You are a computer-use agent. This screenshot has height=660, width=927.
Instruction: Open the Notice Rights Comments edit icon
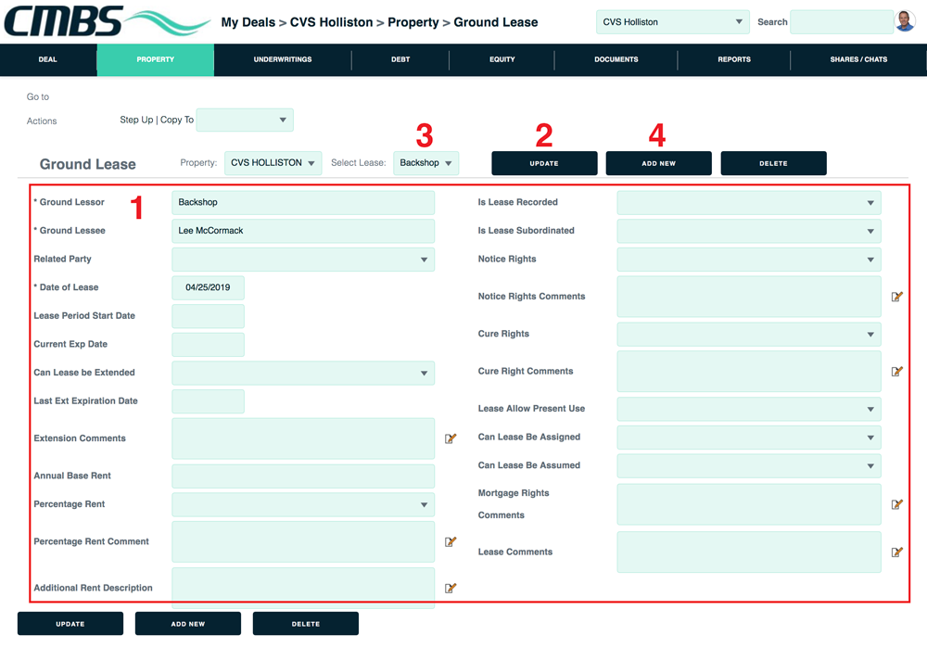(896, 297)
